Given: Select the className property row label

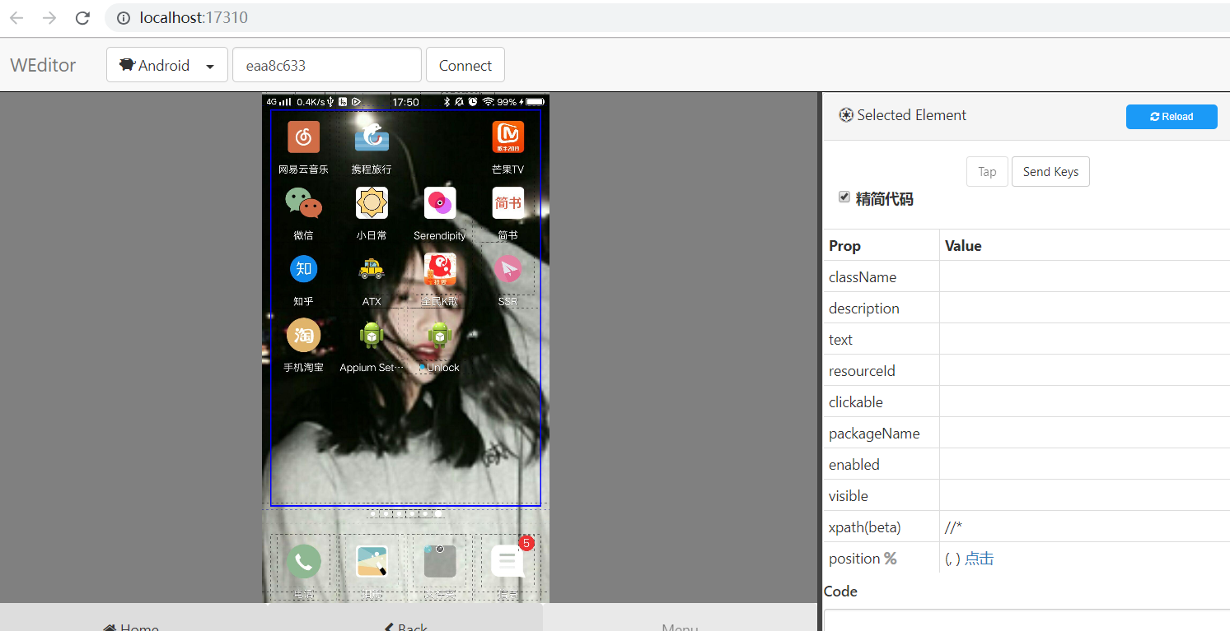Looking at the screenshot, I should [x=863, y=277].
